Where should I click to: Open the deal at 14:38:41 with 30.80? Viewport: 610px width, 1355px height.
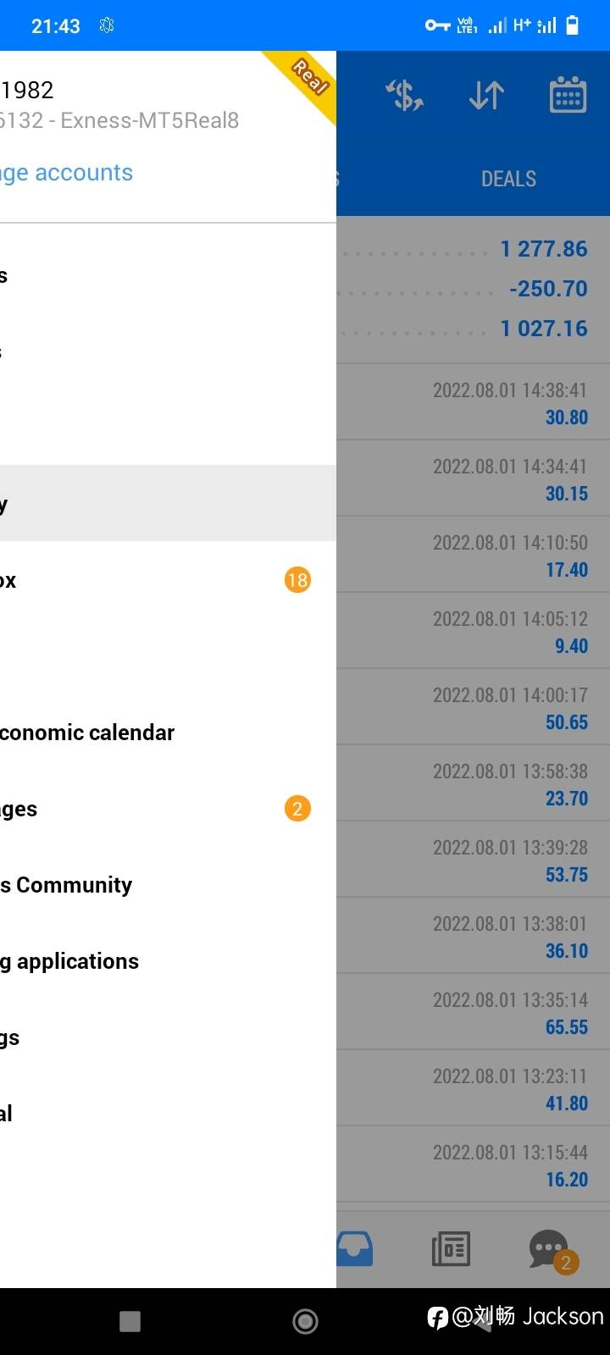(x=473, y=402)
